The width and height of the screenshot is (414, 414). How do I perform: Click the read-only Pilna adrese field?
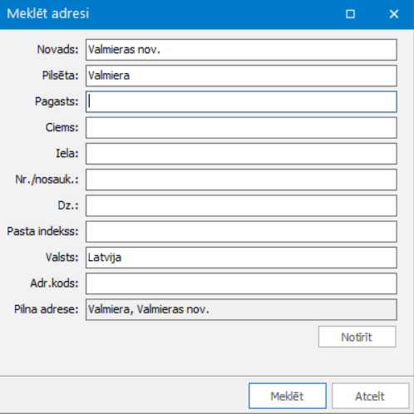pos(241,309)
